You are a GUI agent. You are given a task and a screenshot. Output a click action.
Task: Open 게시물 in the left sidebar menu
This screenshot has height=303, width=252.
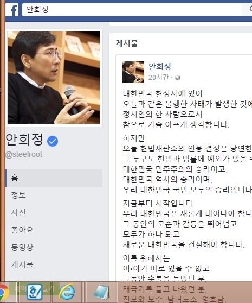22,265
